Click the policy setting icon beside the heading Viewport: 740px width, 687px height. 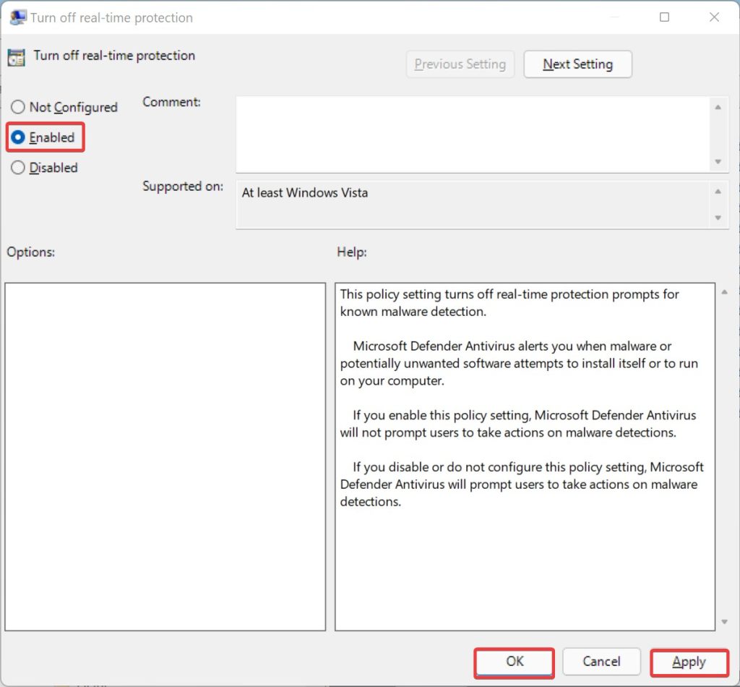coord(17,56)
